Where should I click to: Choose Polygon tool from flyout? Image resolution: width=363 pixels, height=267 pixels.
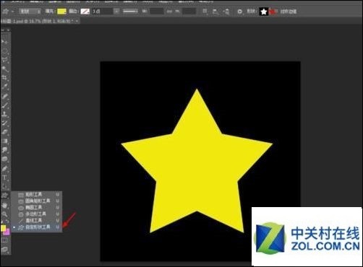(x=37, y=214)
